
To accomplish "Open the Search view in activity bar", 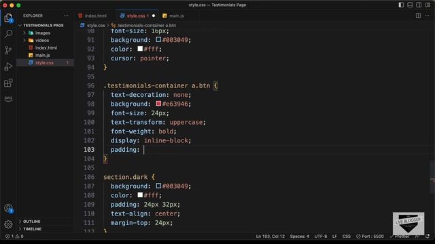I will point(8,34).
